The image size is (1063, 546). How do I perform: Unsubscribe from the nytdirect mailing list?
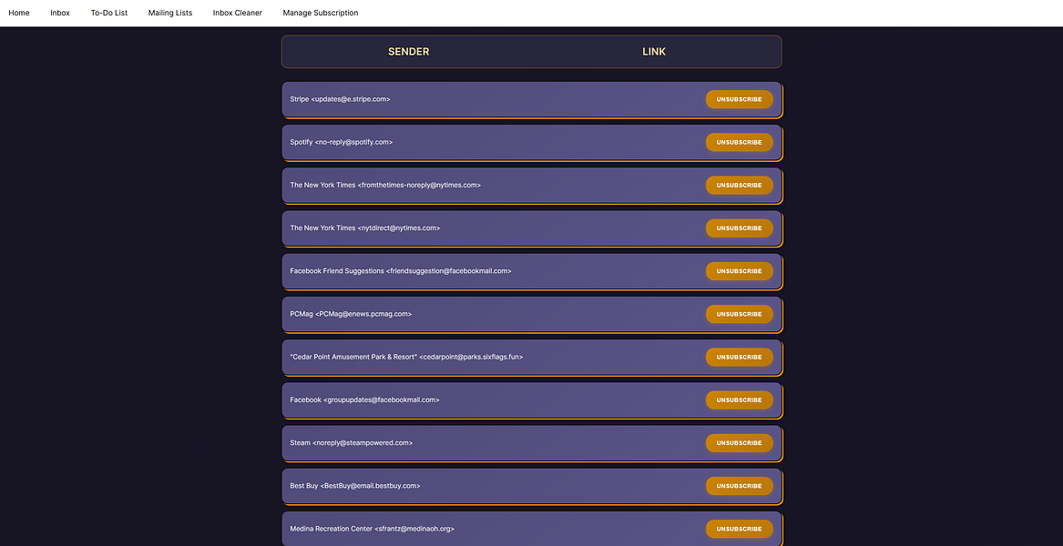[739, 227]
